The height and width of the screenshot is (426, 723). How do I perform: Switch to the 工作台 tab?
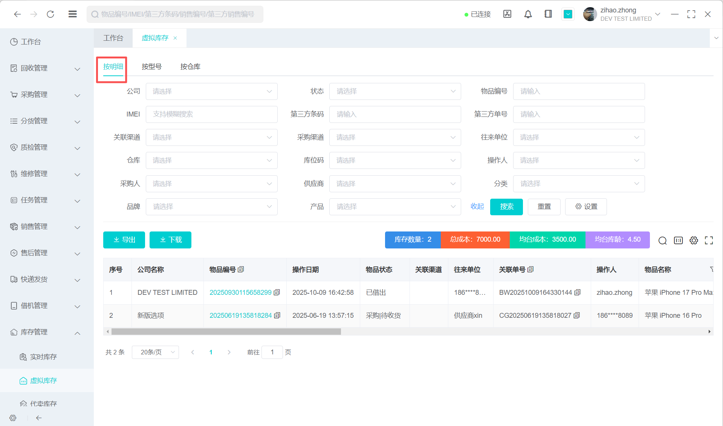coord(113,38)
